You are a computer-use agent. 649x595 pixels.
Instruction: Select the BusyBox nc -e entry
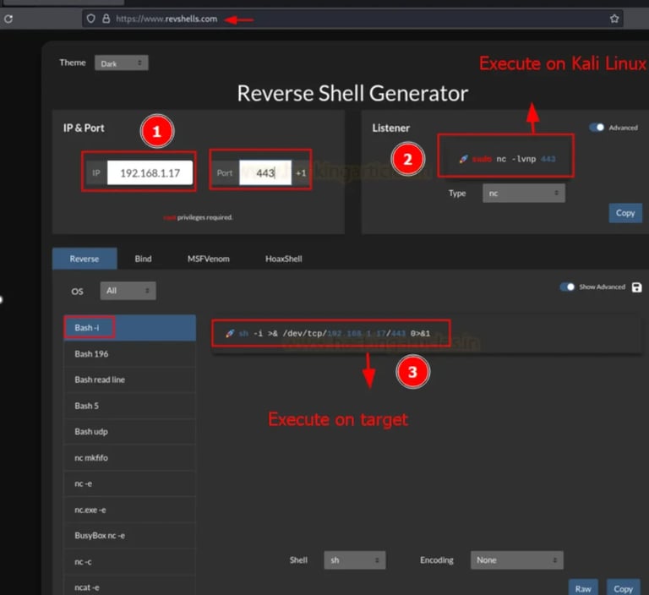pos(129,535)
